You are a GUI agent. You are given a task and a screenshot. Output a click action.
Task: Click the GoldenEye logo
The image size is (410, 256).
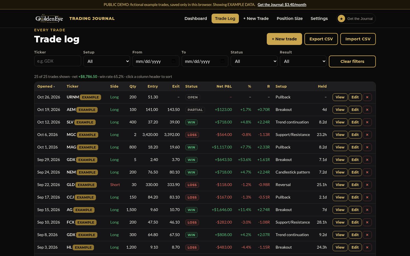[x=49, y=18]
